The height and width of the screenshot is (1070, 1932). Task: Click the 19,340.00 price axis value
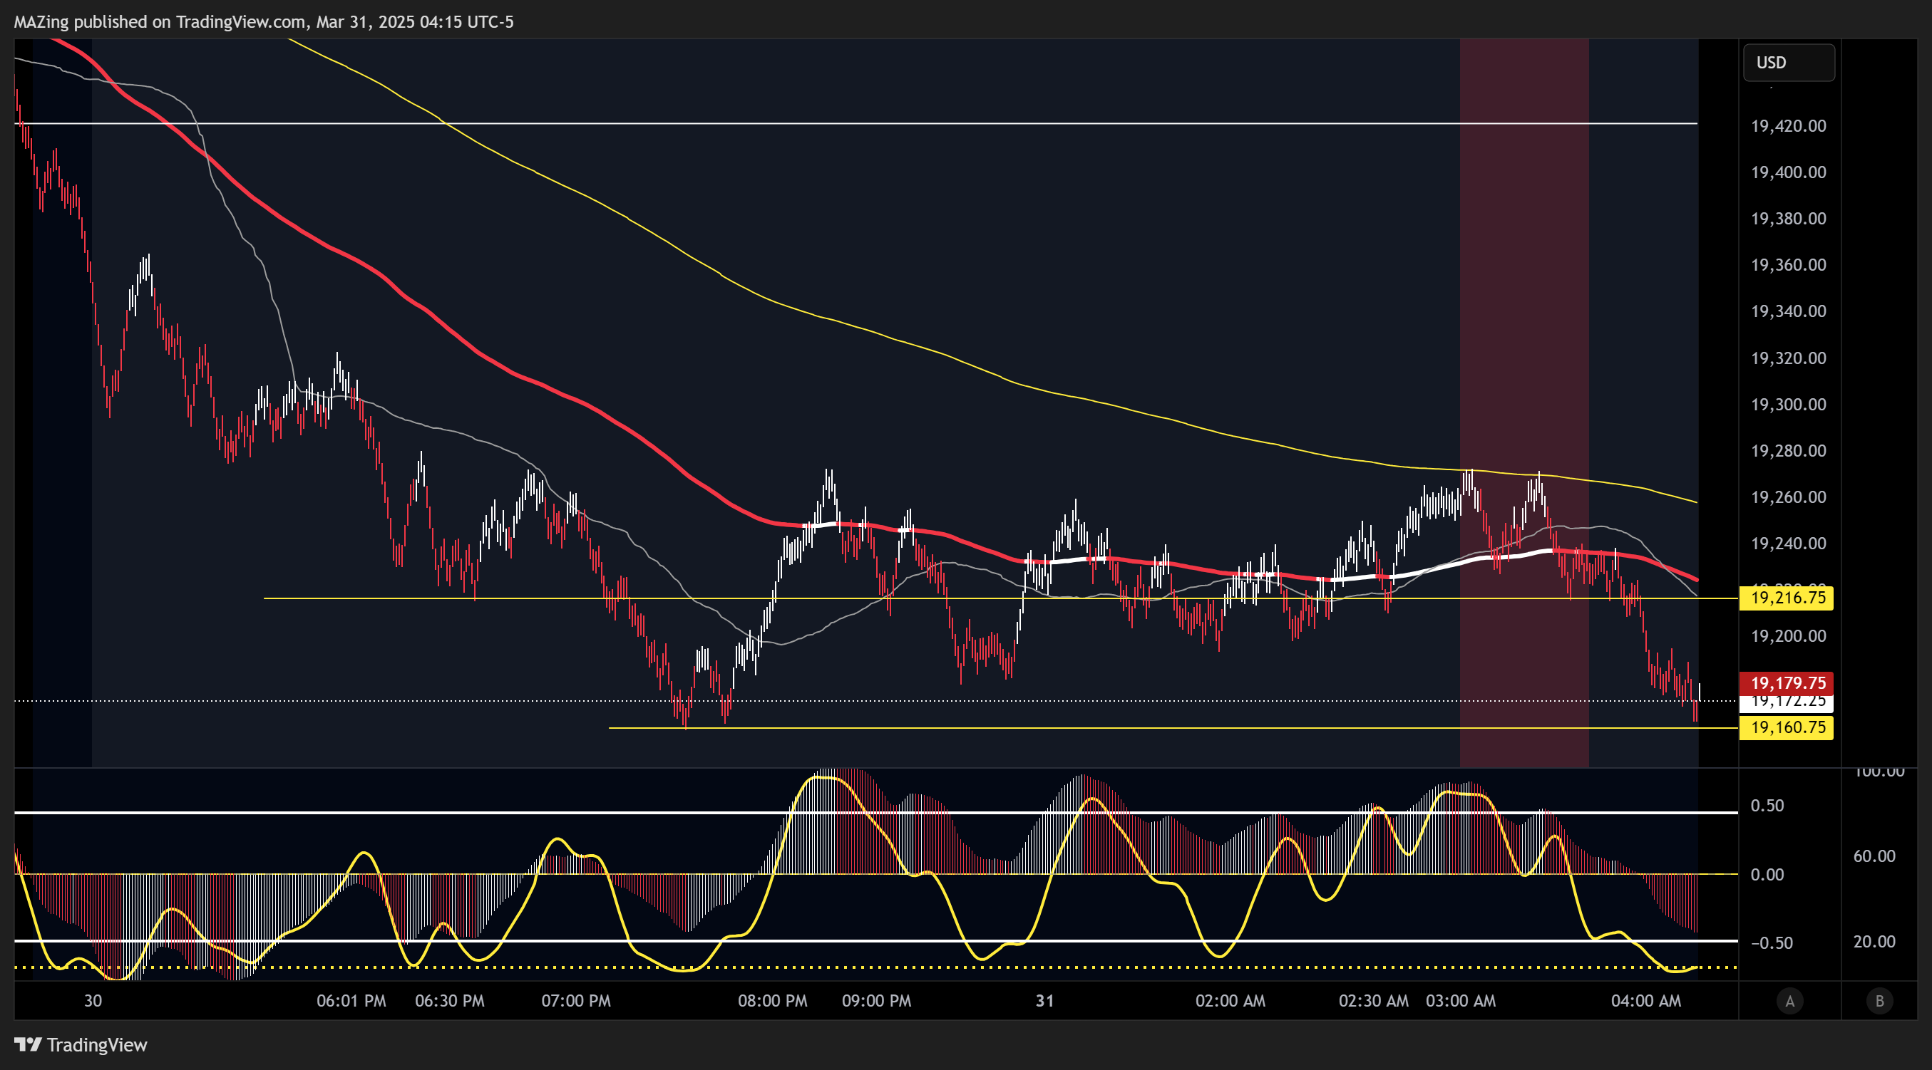pos(1788,311)
